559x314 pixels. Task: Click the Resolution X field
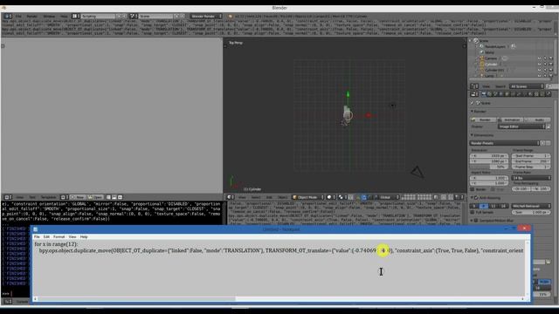(x=489, y=156)
